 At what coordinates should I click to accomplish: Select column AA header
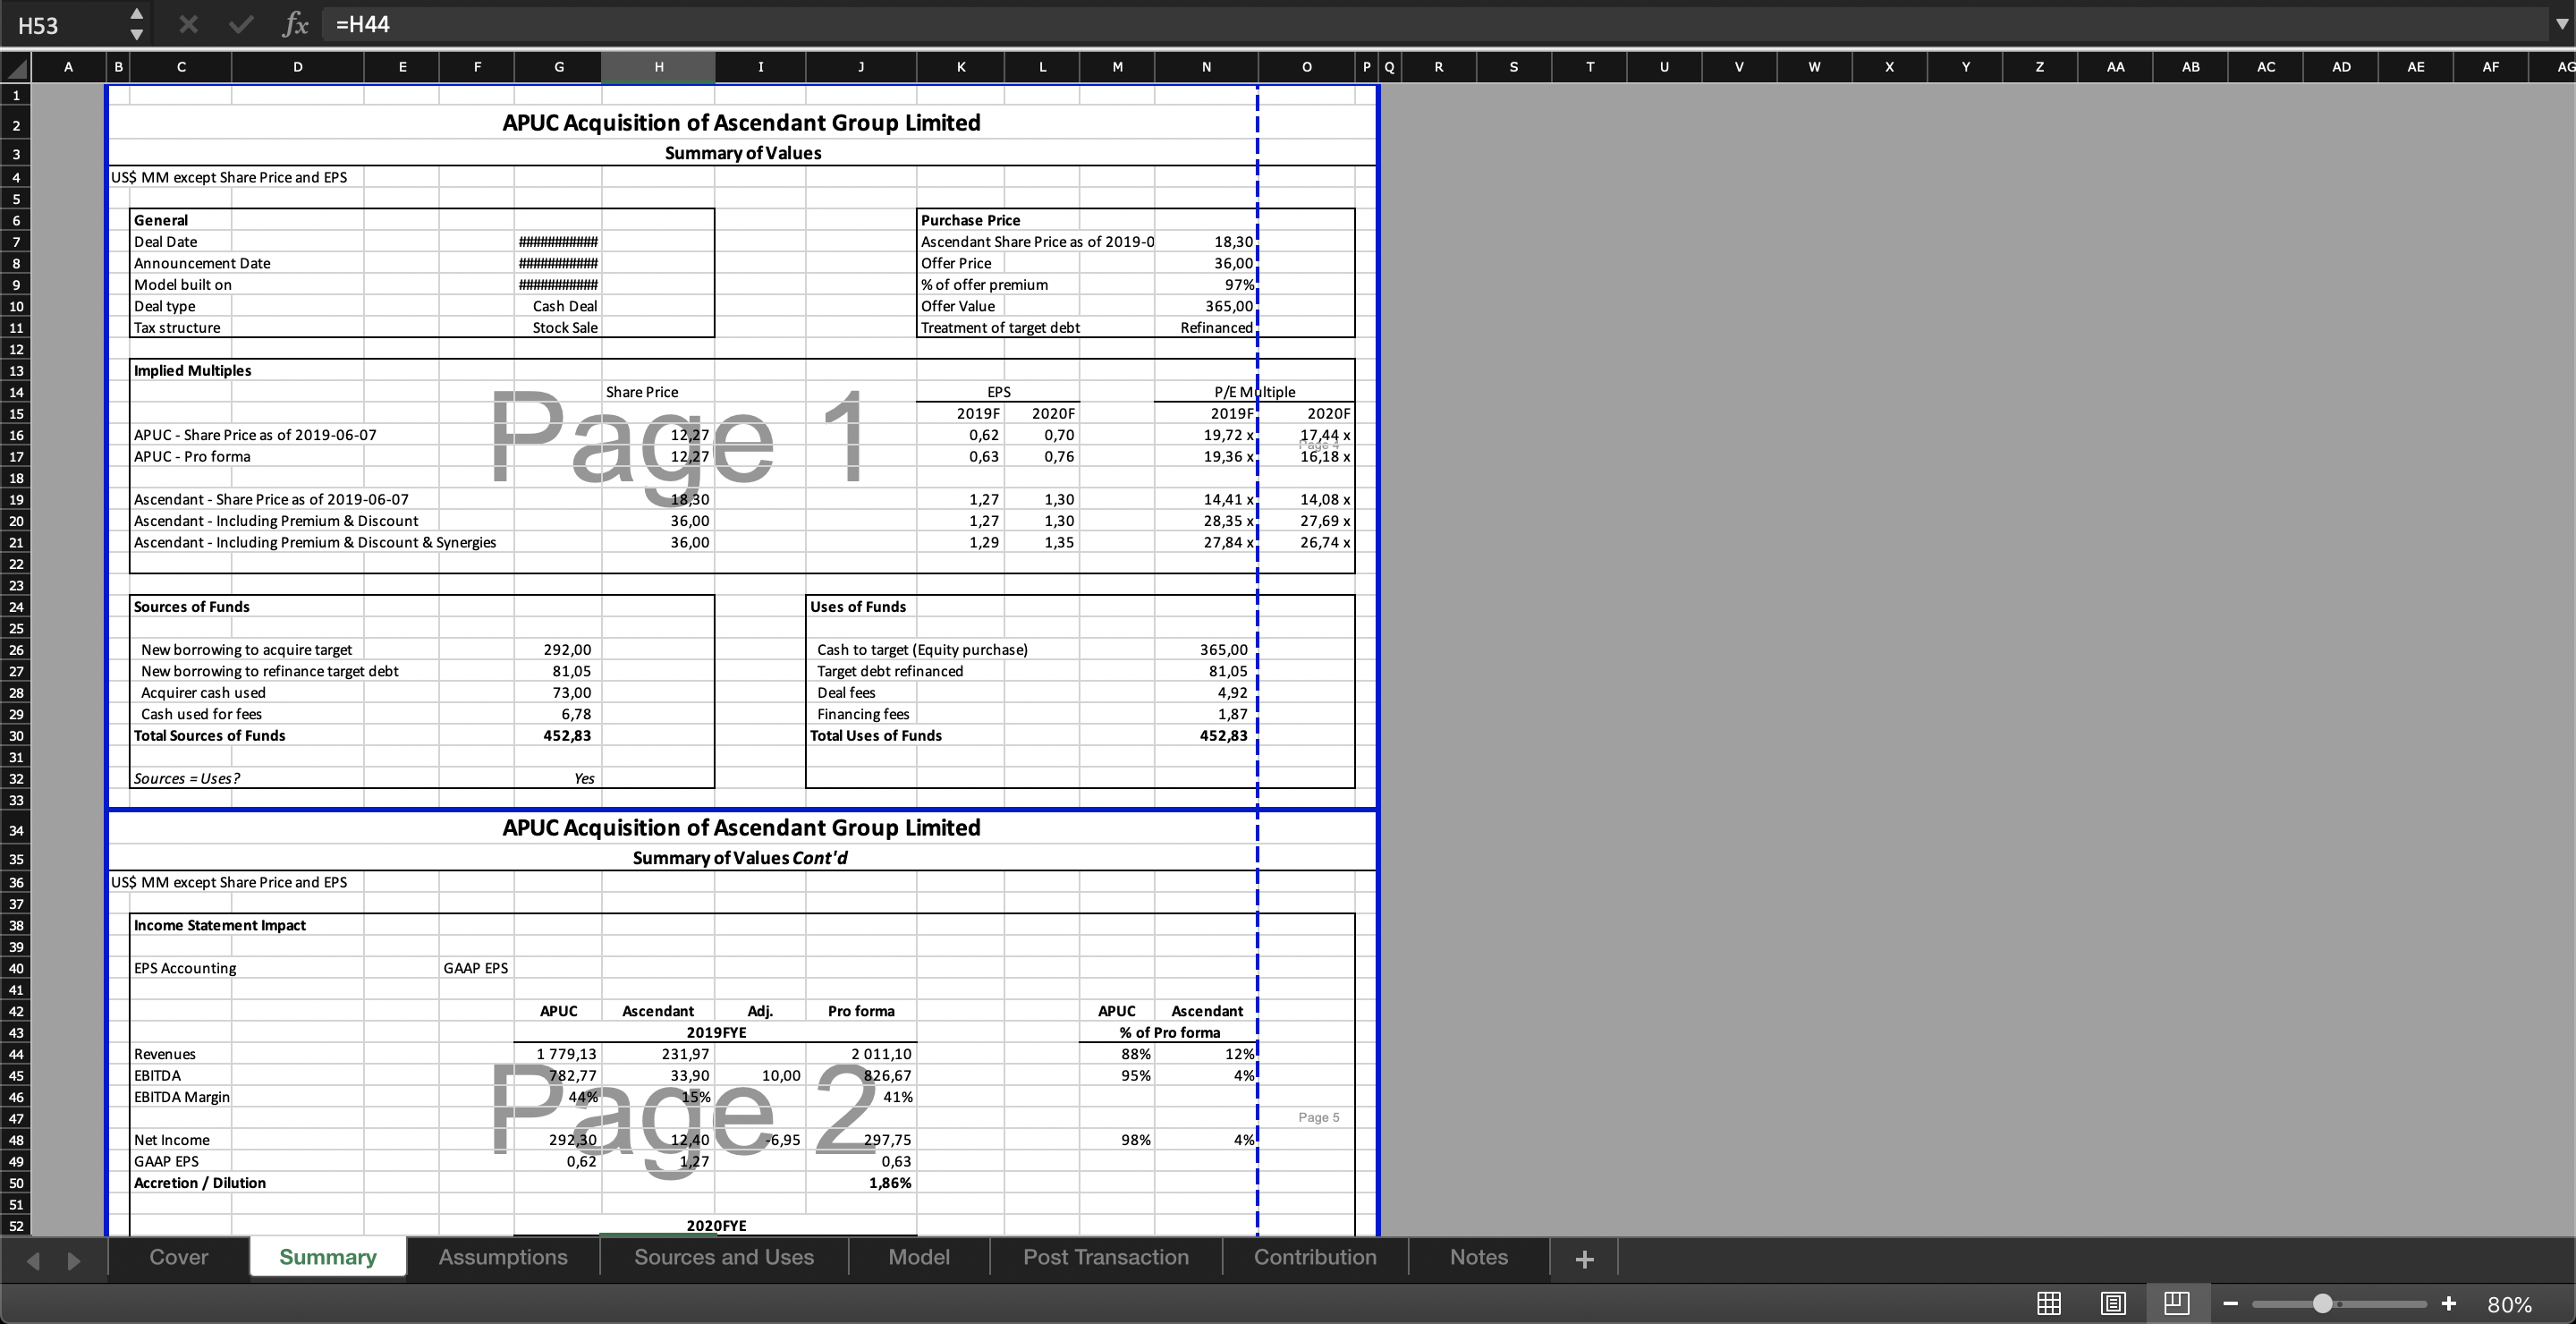pyautogui.click(x=2115, y=67)
